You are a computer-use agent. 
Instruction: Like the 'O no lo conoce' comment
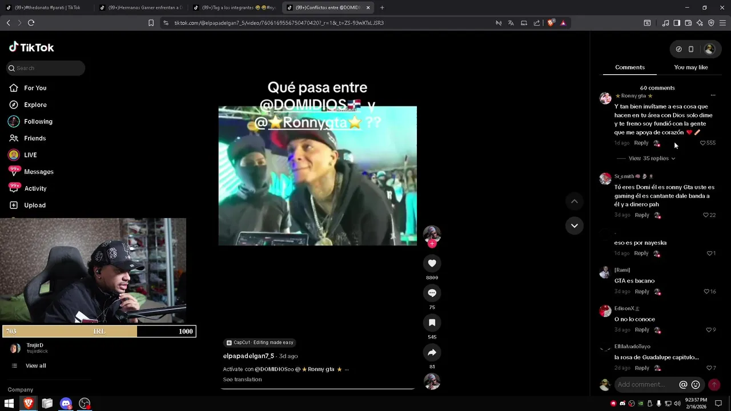coord(709,330)
